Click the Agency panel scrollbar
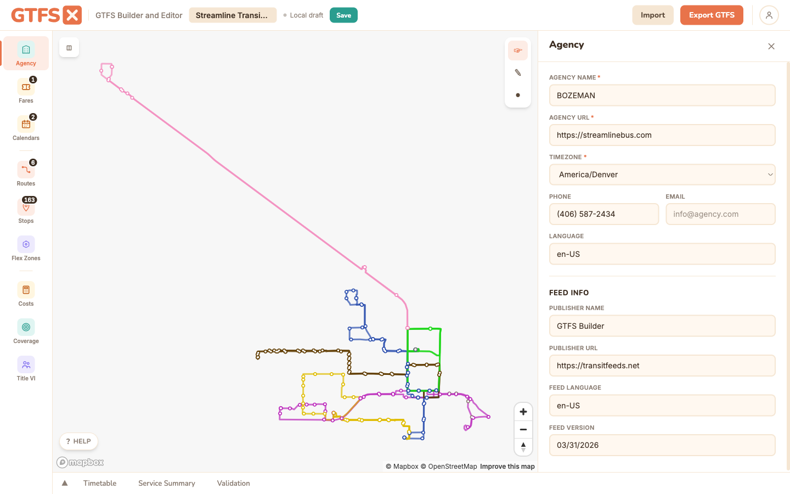 tap(788, 266)
